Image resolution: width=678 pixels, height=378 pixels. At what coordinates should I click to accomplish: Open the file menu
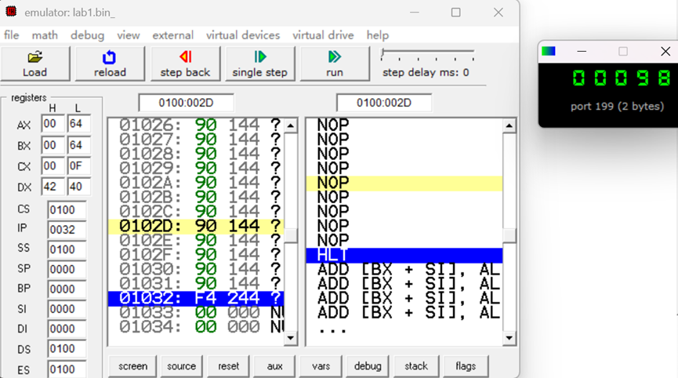tap(11, 35)
